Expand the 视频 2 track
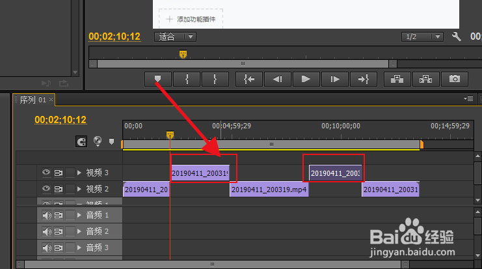Screen dimensions: 482x269 pos(79,189)
